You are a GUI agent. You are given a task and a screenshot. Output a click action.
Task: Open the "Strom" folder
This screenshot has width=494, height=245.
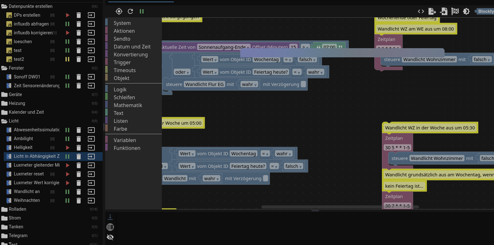tap(15, 218)
